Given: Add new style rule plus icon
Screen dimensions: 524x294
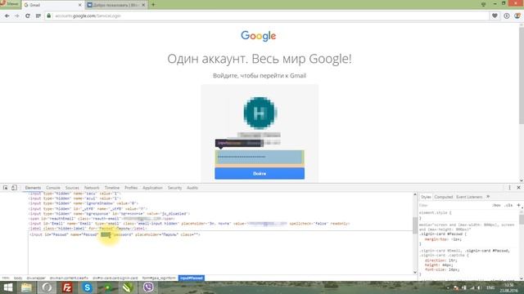Looking at the screenshot, I should [x=518, y=205].
